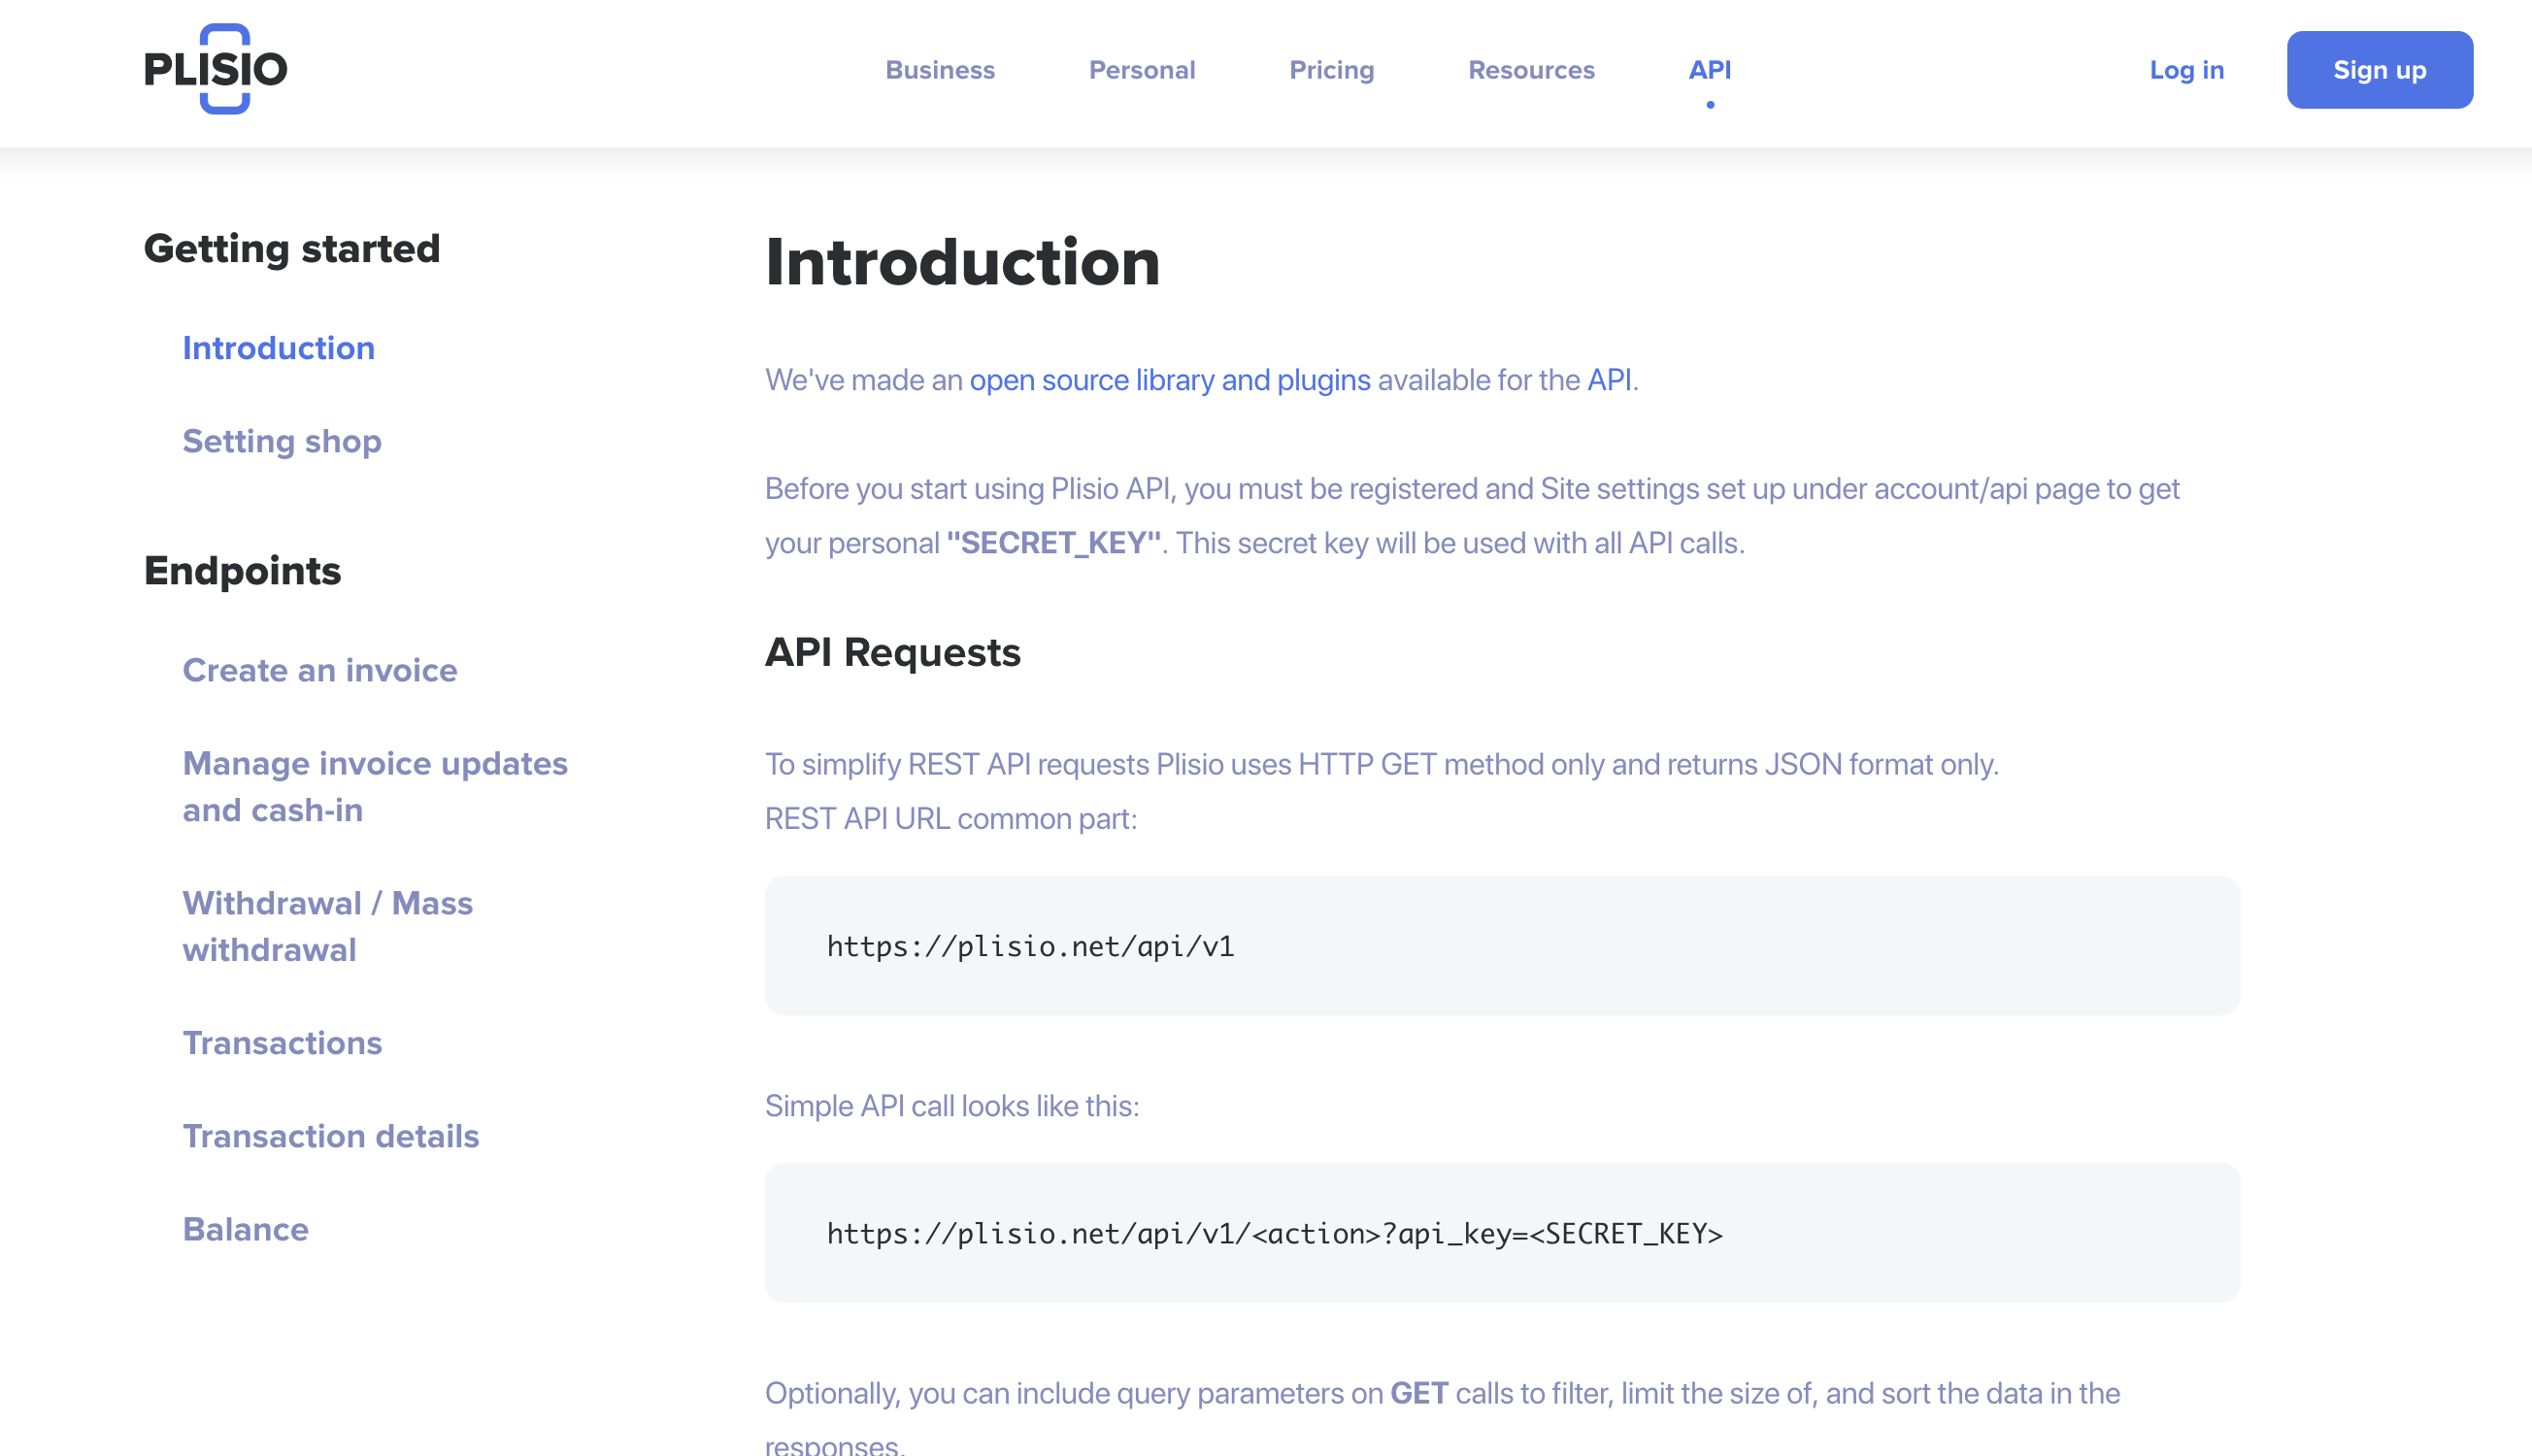Click "REST API URL common part:" text
The width and height of the screenshot is (2532, 1456).
[x=951, y=819]
